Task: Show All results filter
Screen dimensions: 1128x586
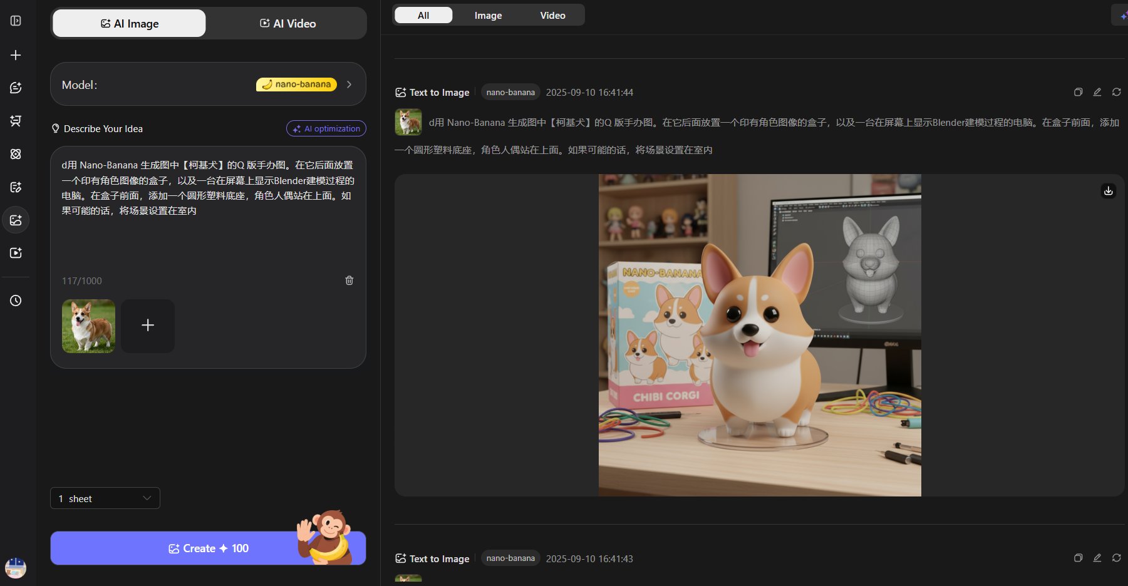Action: click(x=423, y=15)
